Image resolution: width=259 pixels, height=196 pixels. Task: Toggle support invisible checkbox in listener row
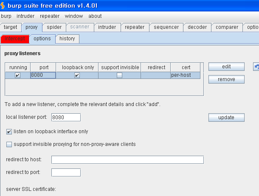point(119,76)
